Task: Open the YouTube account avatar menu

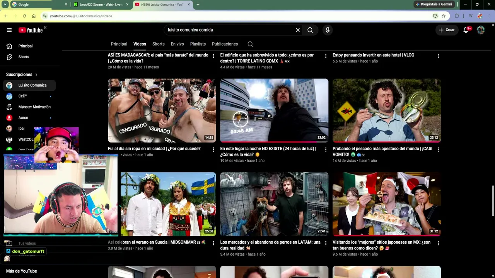Action: click(481, 30)
